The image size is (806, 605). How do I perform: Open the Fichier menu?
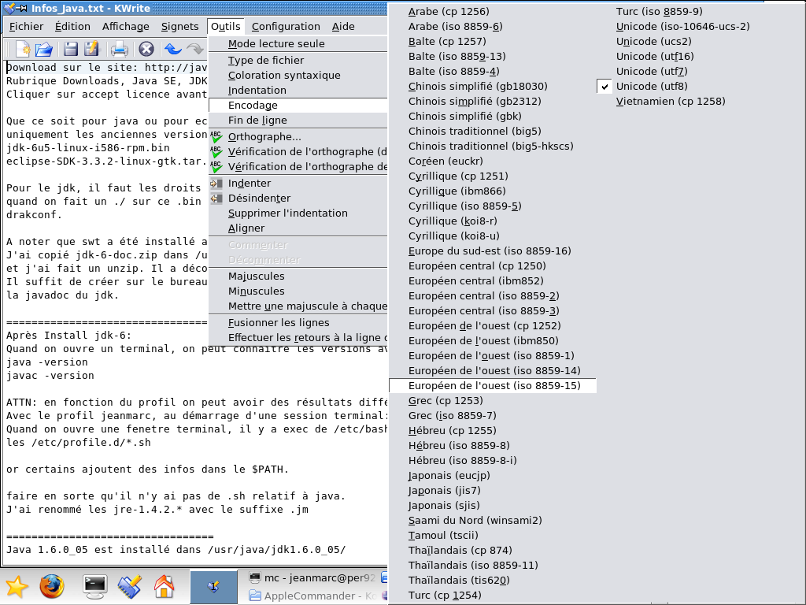click(x=26, y=26)
